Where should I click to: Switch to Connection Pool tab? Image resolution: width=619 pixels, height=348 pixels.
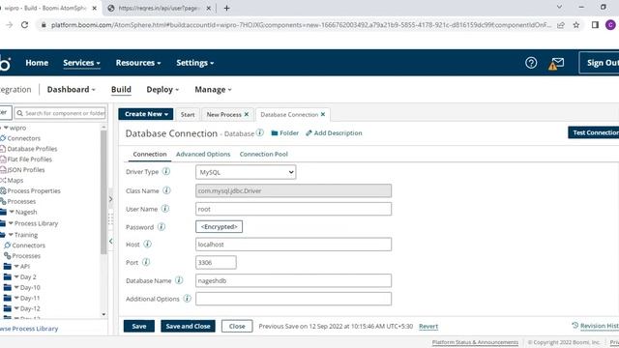263,154
